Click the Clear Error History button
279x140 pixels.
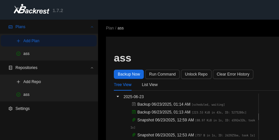[x=233, y=74]
